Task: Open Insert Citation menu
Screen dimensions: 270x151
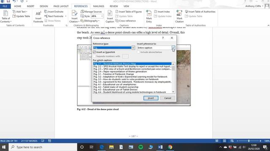Action: click(74, 16)
